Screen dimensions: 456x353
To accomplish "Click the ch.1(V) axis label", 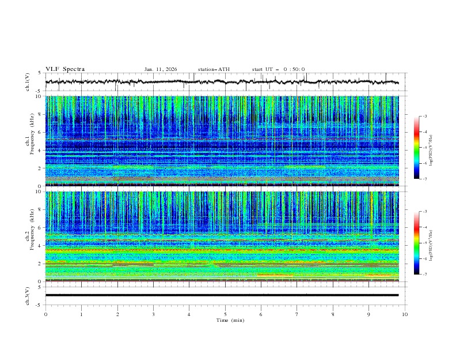I will (x=27, y=82).
